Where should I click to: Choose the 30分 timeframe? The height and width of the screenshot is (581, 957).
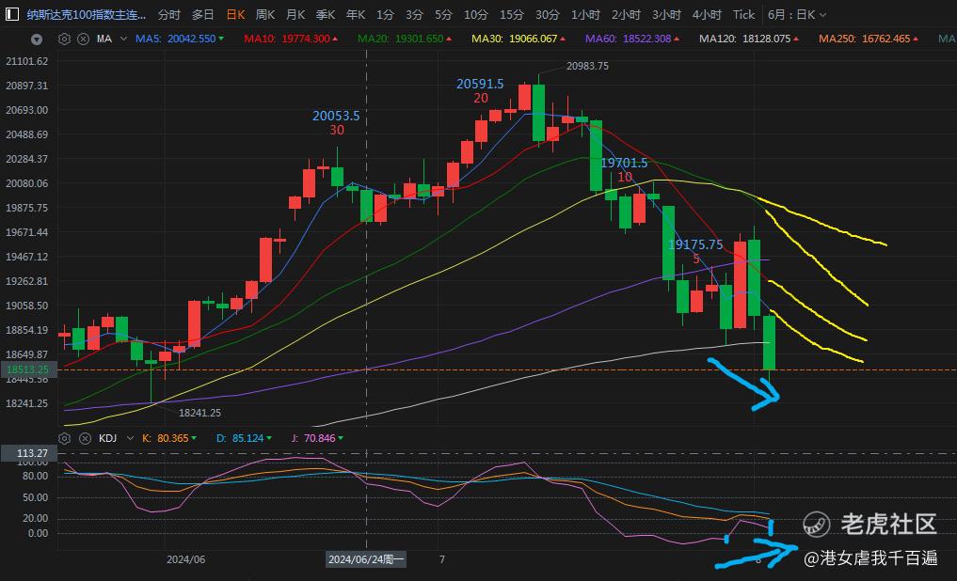[x=548, y=15]
